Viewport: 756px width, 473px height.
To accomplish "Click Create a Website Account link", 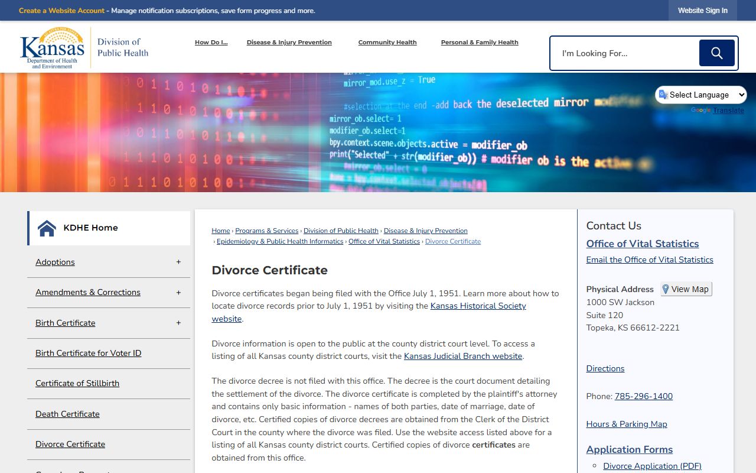I will point(61,11).
